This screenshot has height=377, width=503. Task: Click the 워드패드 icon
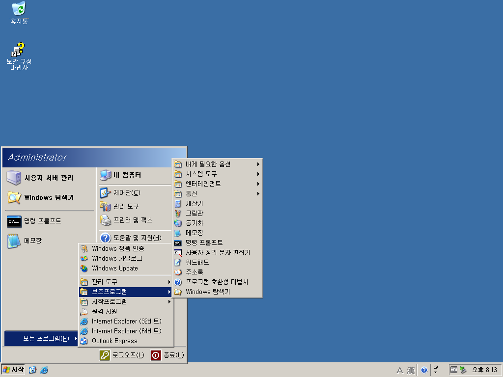pos(178,262)
